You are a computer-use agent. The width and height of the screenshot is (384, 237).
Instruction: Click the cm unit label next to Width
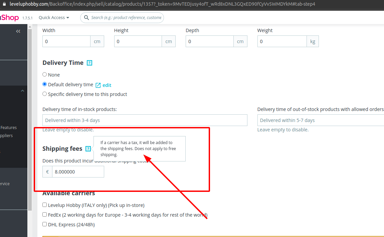tap(97, 41)
